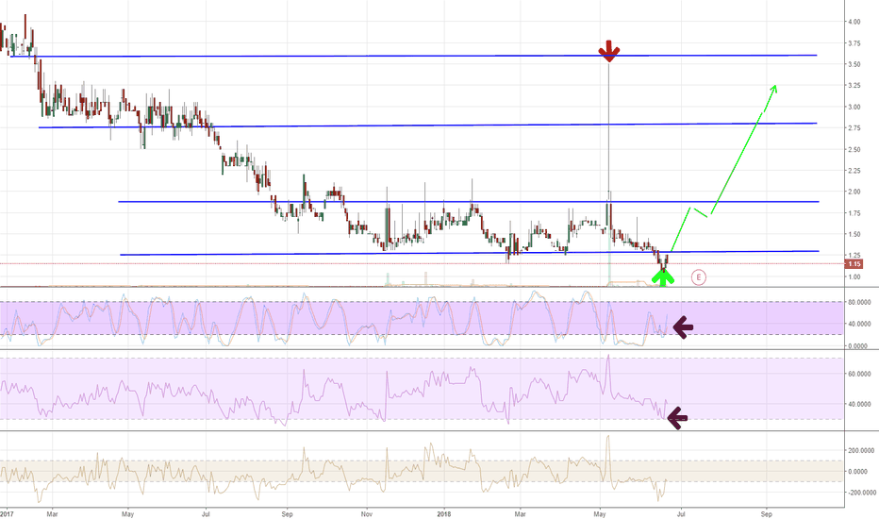Click the 3.75 price axis label

[854, 43]
